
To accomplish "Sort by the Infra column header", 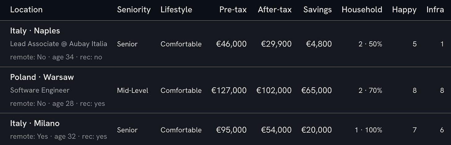I will tap(435, 10).
